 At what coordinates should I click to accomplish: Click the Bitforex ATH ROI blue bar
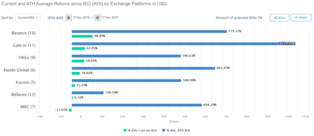[x=87, y=93]
